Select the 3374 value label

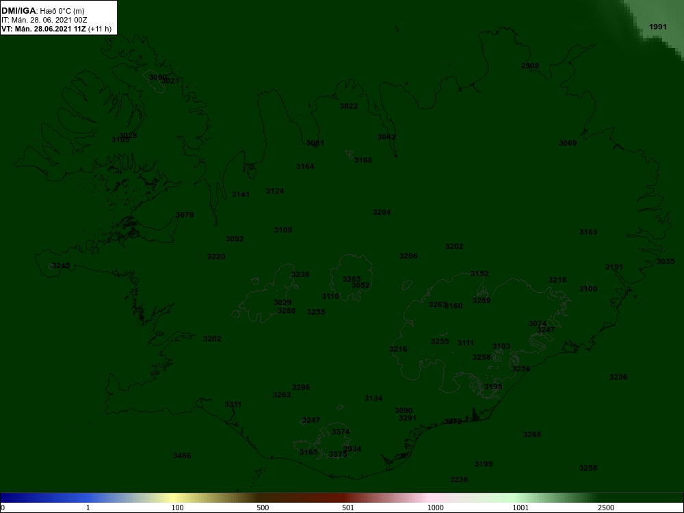click(x=340, y=432)
